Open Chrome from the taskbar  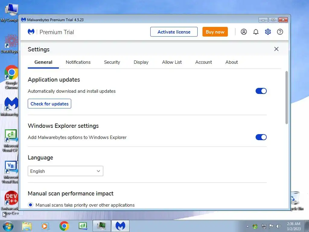[64, 226]
